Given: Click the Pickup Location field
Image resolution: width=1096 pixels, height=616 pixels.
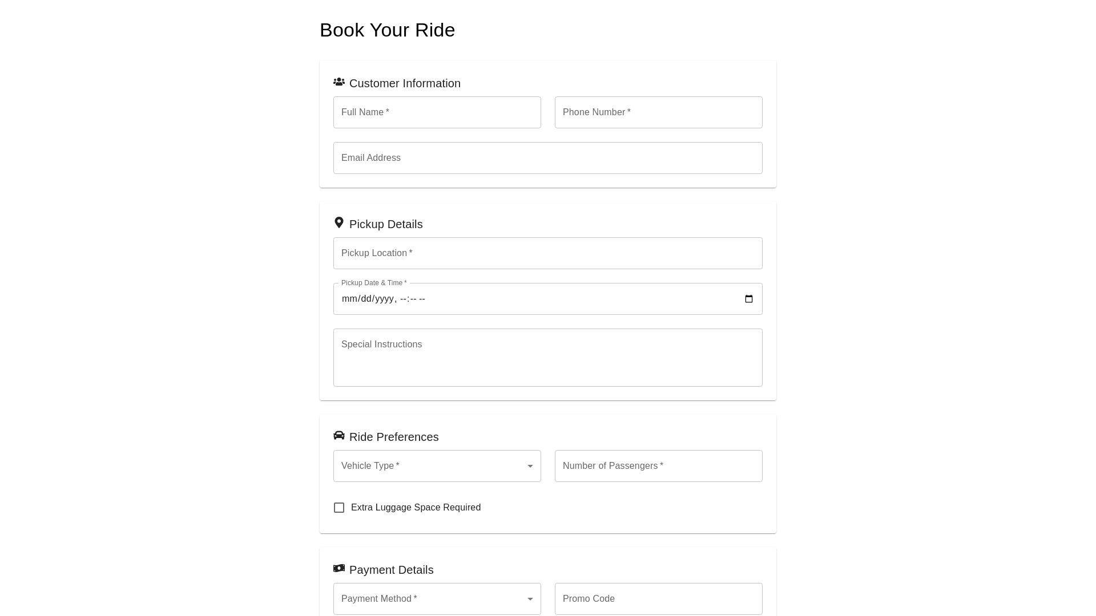Looking at the screenshot, I should 548,253.
